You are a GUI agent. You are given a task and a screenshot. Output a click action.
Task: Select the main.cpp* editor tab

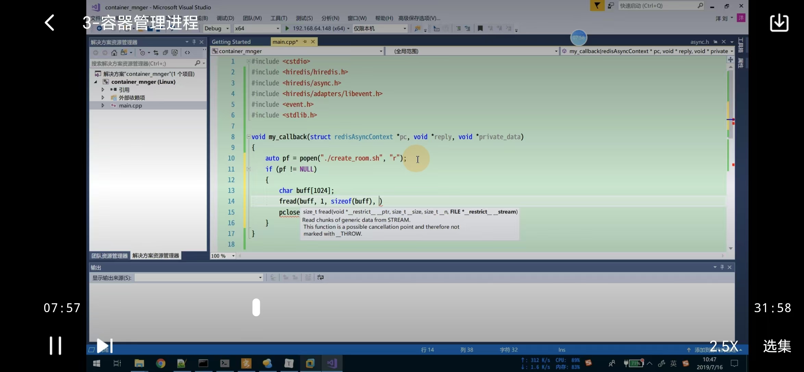285,42
